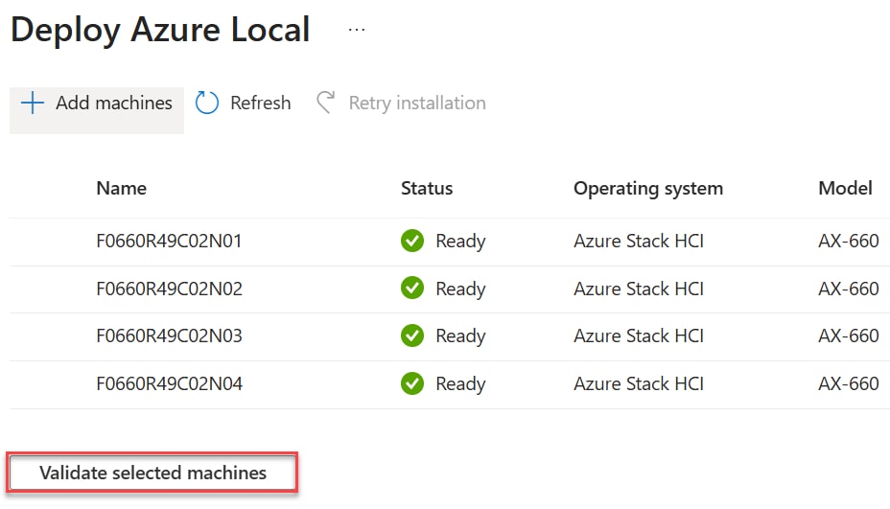The image size is (890, 509).
Task: Click the plus icon beside Add machines
Action: pyautogui.click(x=33, y=103)
